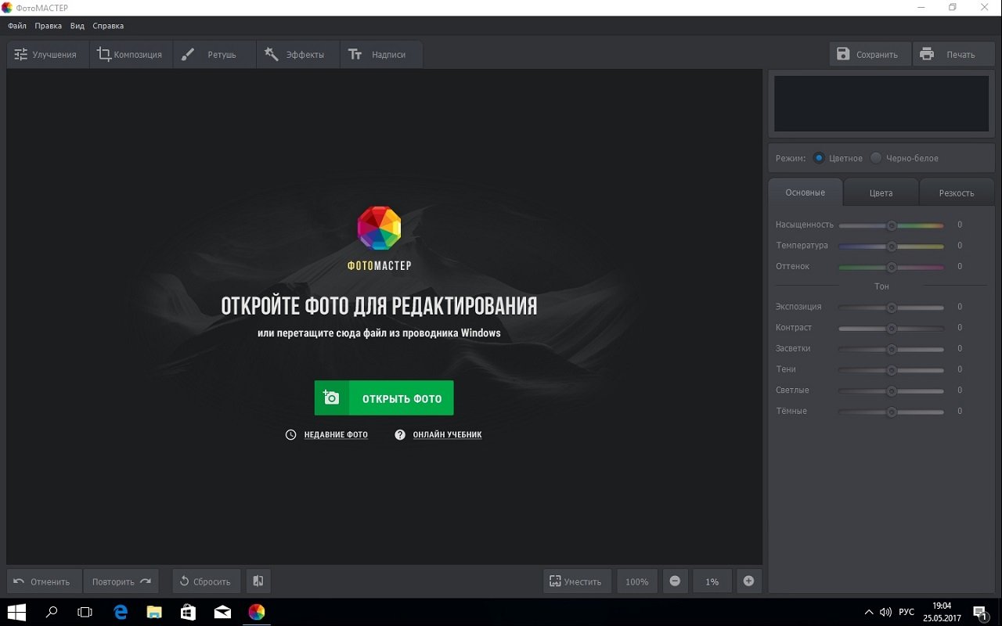The image size is (1002, 626).
Task: Switch to the Резкость tab
Action: (956, 192)
